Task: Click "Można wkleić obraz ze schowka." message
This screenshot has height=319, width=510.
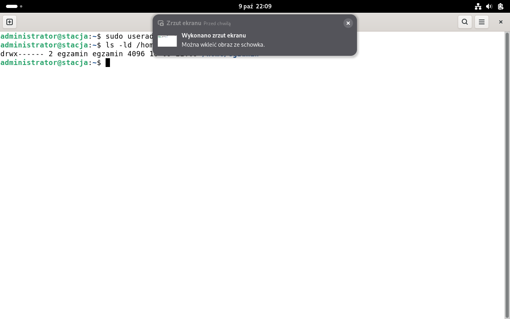Action: tap(223, 45)
